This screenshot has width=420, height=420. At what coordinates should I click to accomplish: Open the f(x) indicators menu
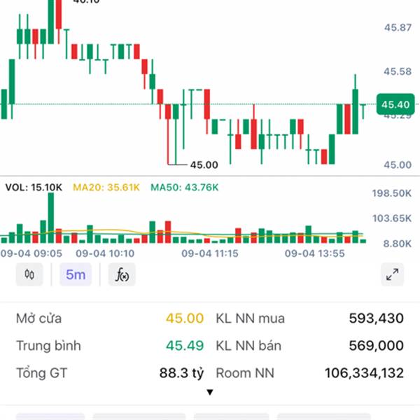pyautogui.click(x=122, y=274)
